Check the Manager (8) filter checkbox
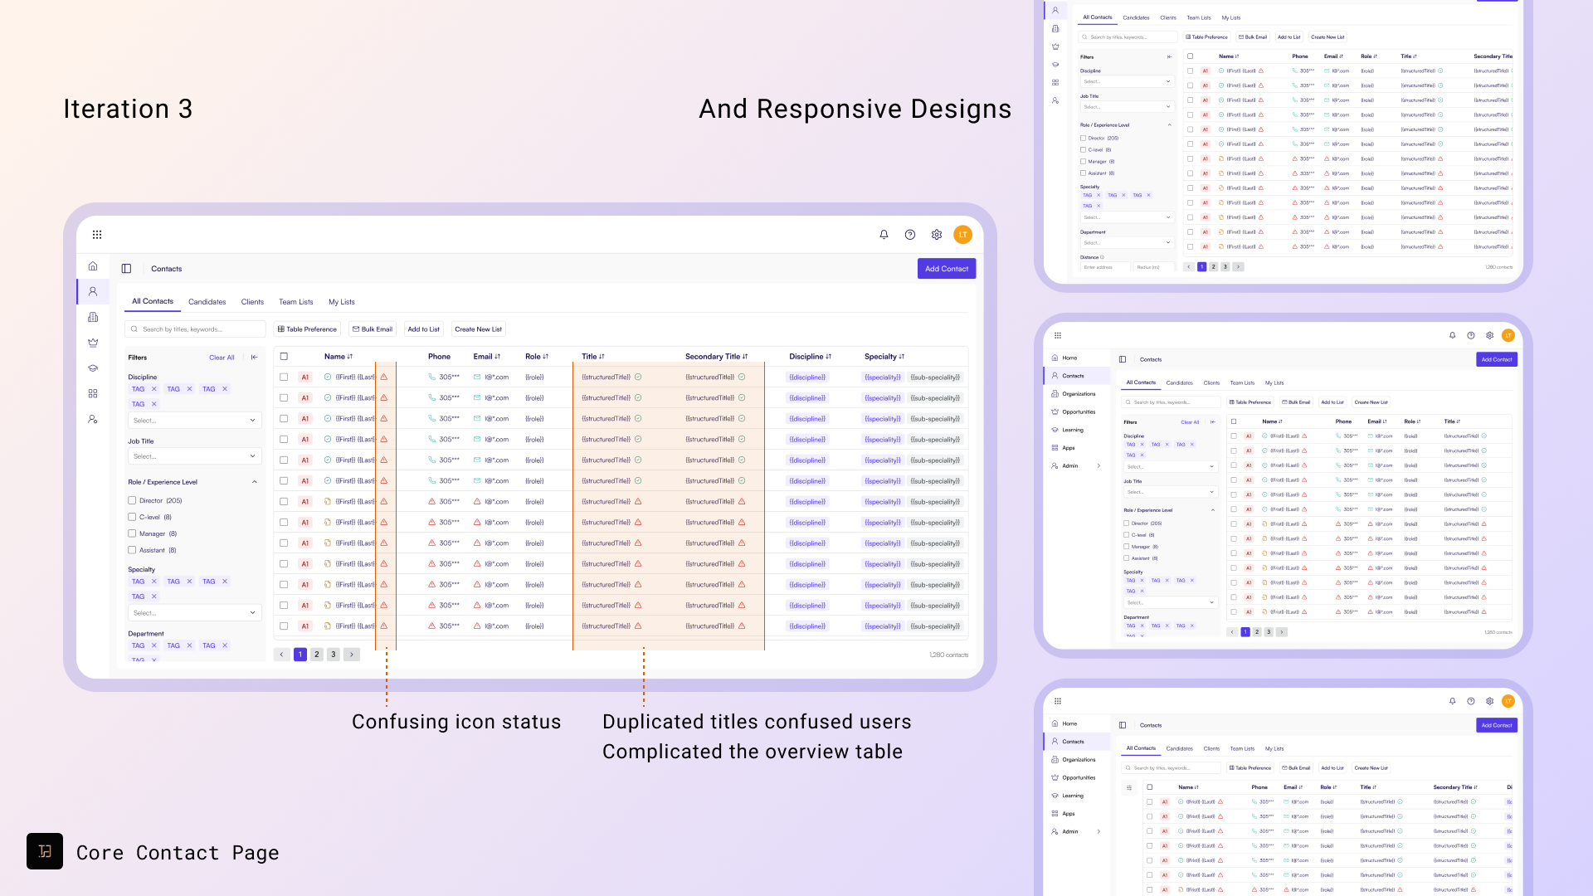This screenshot has height=896, width=1593. 132,533
